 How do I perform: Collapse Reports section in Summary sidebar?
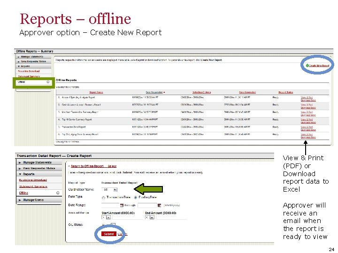tap(33, 66)
